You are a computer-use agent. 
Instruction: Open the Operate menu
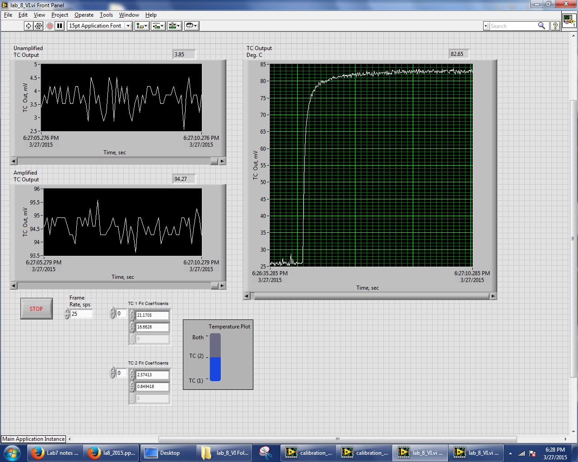pos(84,15)
